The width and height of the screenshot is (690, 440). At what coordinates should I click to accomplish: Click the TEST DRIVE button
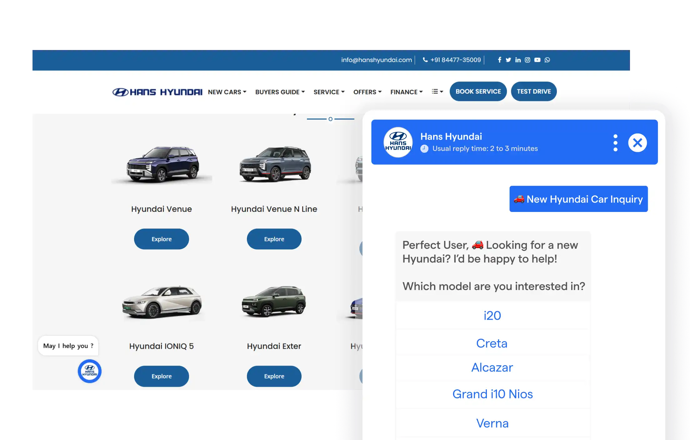(x=534, y=91)
